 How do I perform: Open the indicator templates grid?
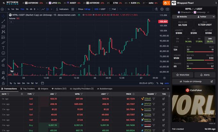coord(73,9)
